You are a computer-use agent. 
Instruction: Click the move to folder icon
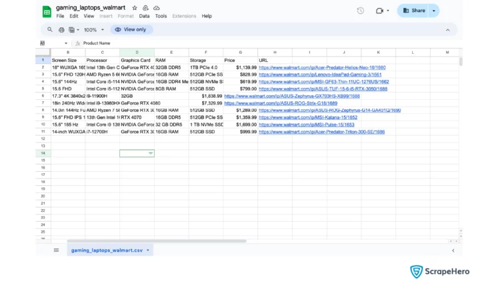[x=145, y=8]
